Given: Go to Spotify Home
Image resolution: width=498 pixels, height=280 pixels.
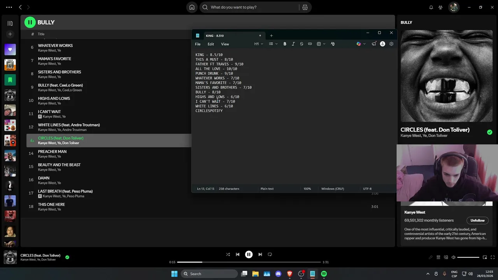Looking at the screenshot, I should 192,7.
